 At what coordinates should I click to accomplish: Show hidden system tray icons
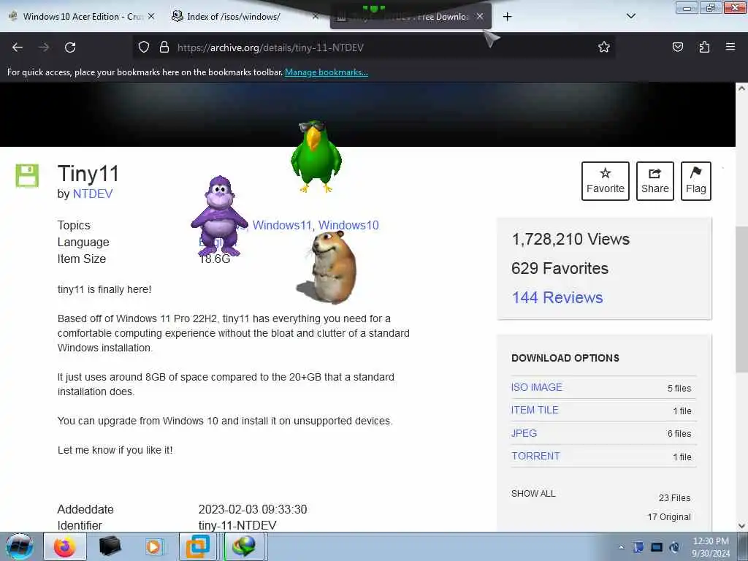click(x=621, y=547)
